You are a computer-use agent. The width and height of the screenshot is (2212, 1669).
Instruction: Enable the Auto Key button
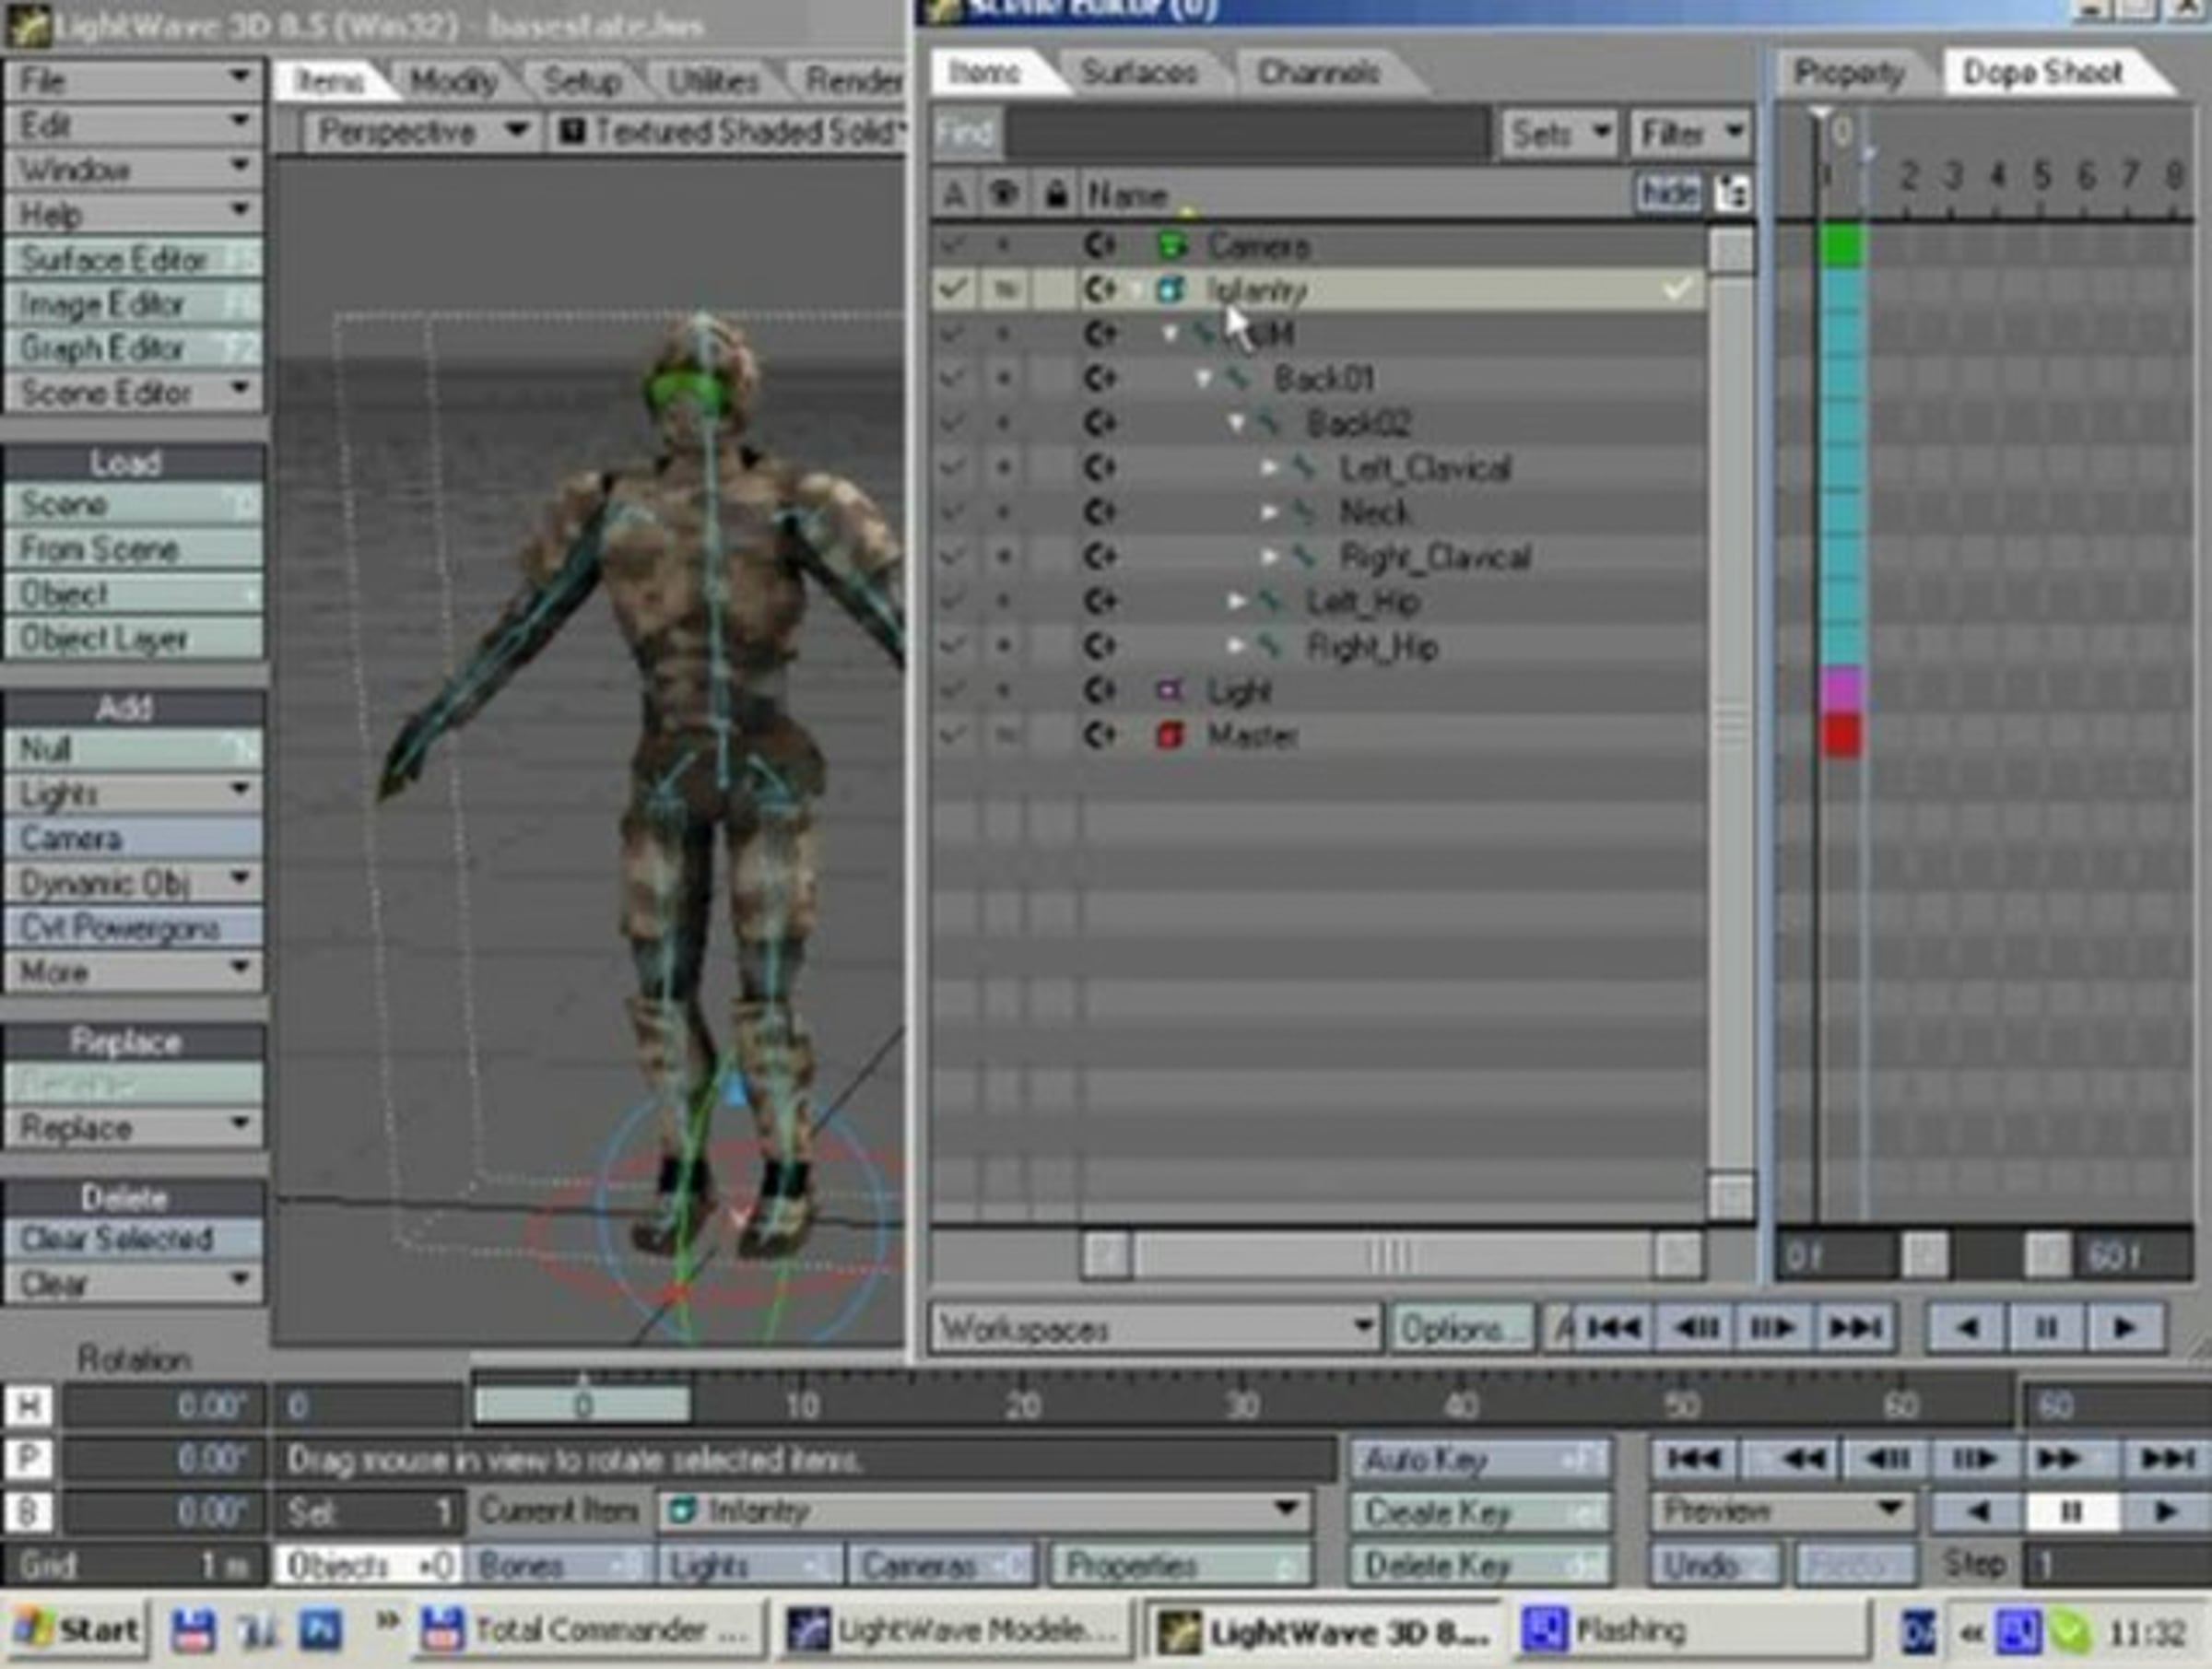point(1479,1460)
